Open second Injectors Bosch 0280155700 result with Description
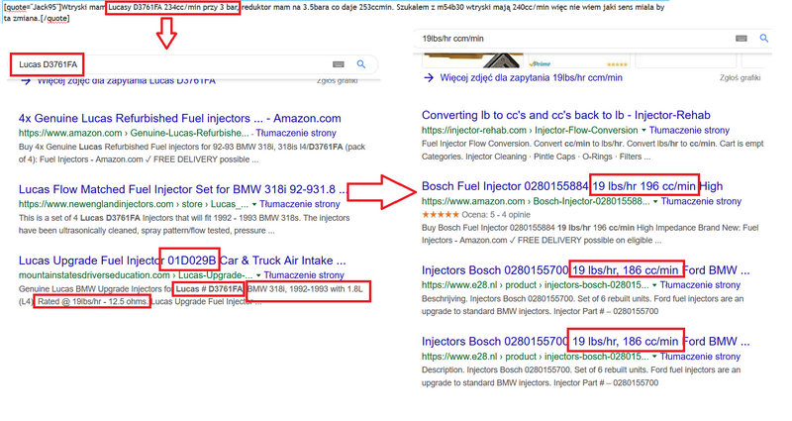This screenshot has height=421, width=792. click(x=586, y=342)
